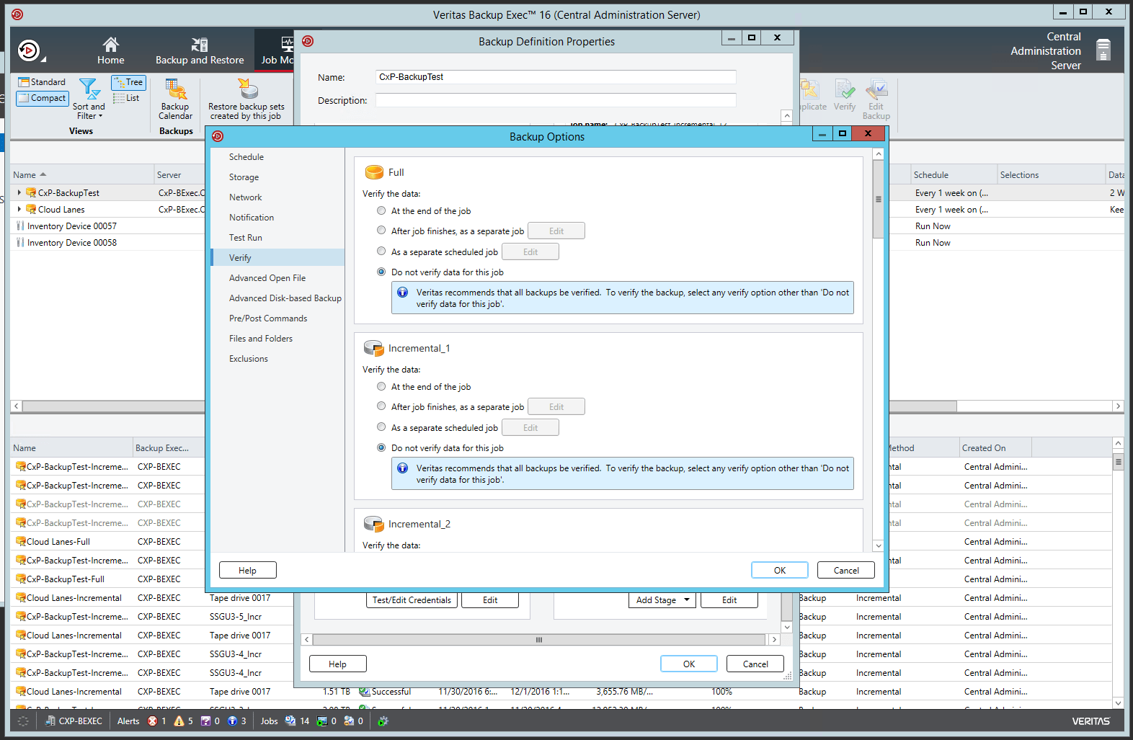This screenshot has width=1133, height=740.
Task: Click Help in Backup Options dialog
Action: coord(248,570)
